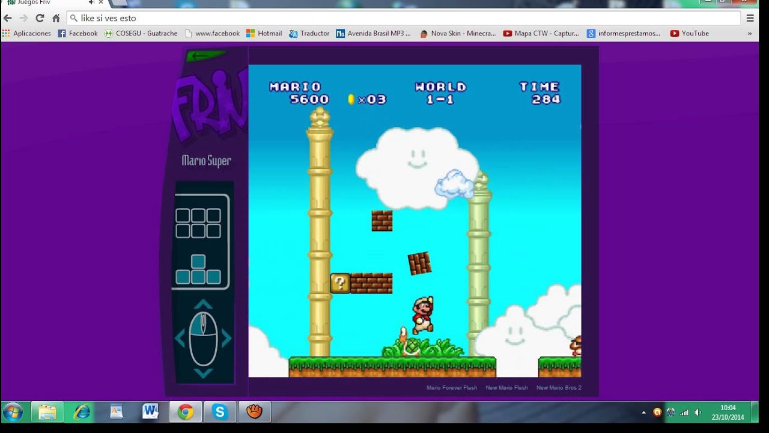Click the browser Forward arrow
Viewport: 769px width, 433px height.
(24, 18)
